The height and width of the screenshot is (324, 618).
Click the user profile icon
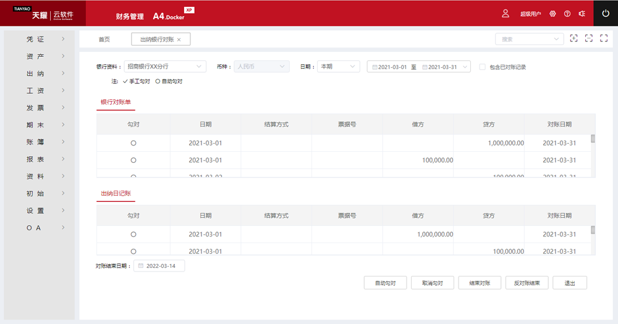pos(506,13)
